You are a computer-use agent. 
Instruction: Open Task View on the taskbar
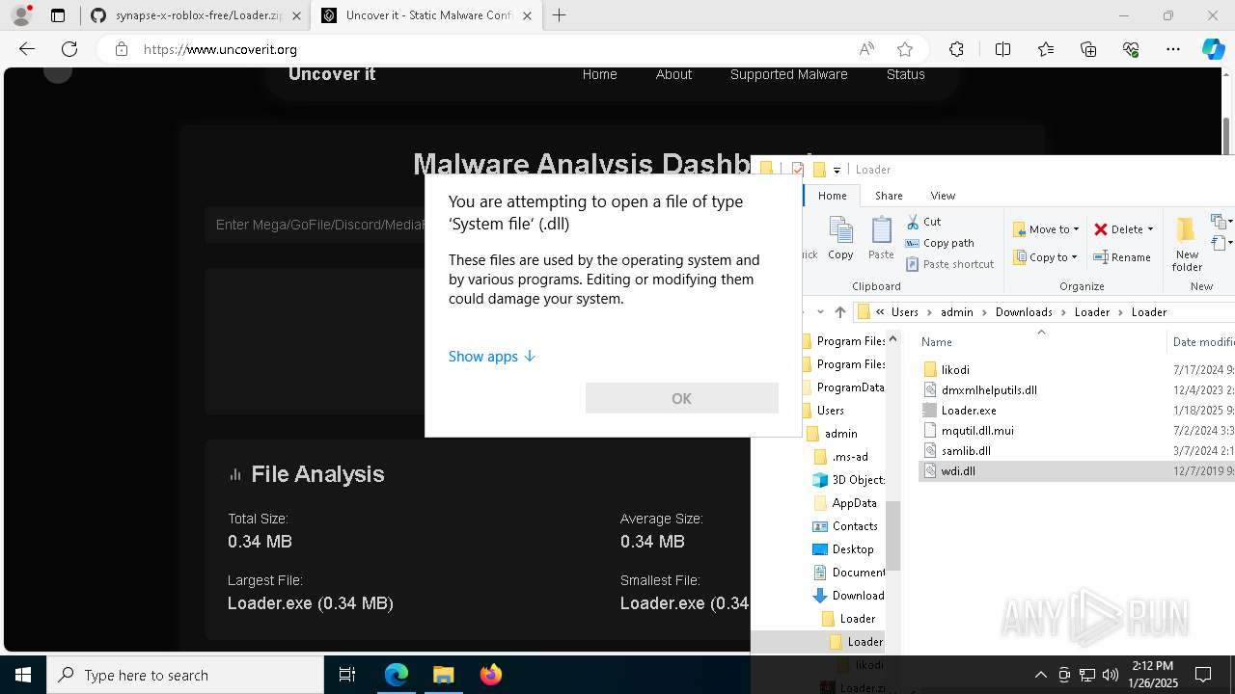coord(347,675)
